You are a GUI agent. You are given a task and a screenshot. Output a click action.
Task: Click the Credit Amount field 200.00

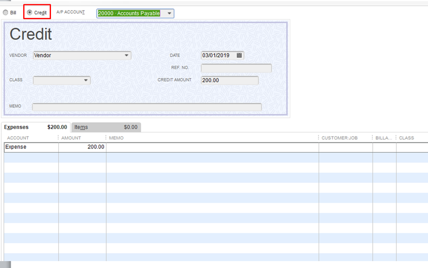230,80
